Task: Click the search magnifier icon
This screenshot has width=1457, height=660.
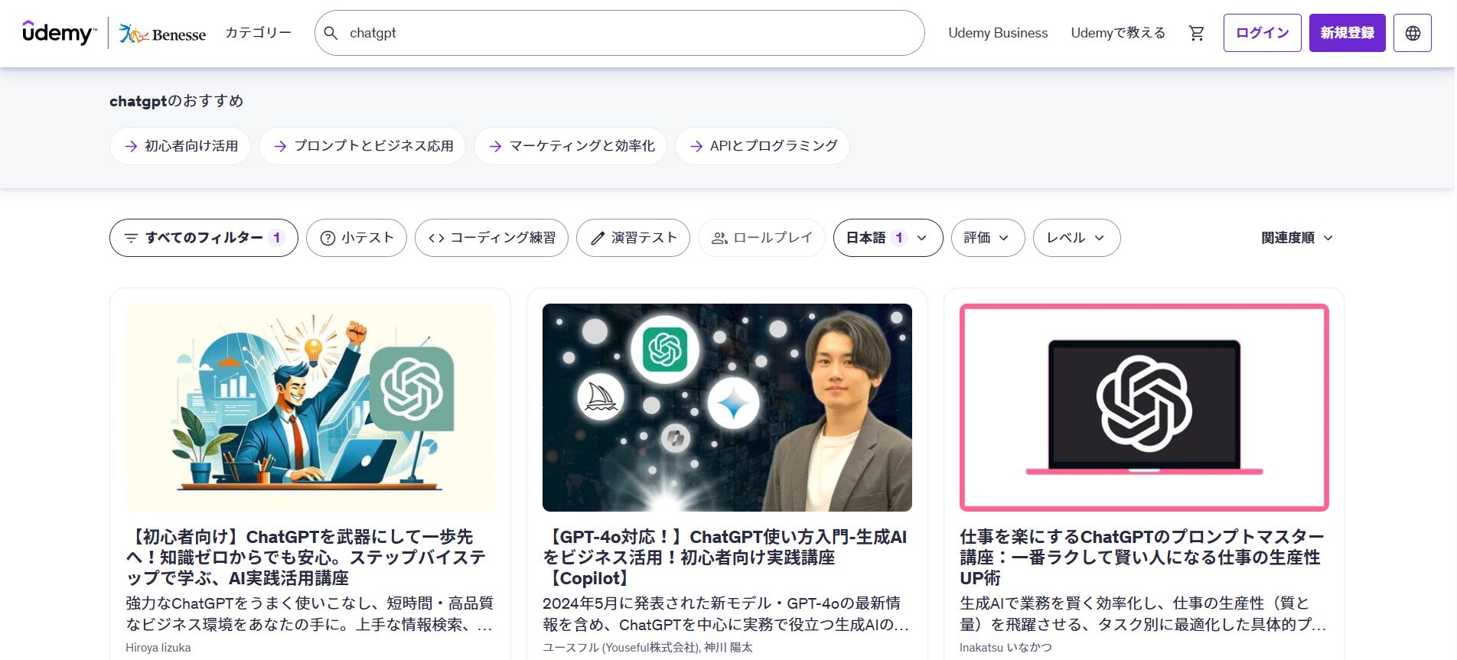Action: 331,33
